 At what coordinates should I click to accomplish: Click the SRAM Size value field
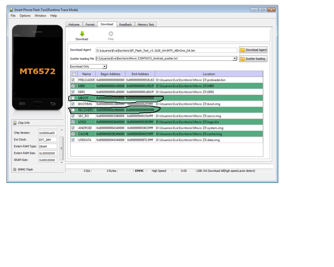(48, 160)
